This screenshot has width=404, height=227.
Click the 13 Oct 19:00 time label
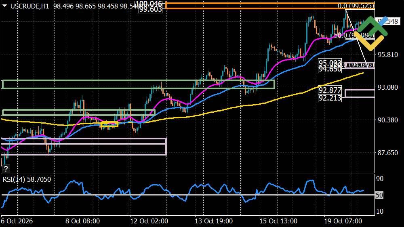click(x=214, y=221)
